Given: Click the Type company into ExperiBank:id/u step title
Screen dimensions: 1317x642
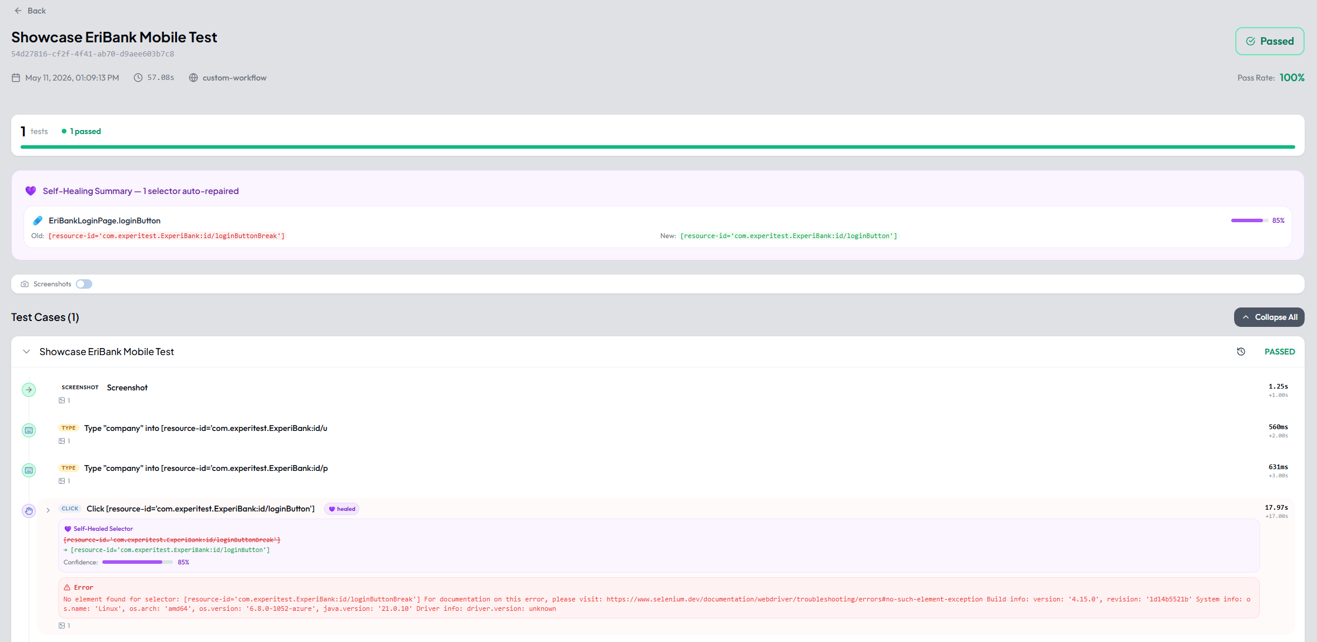Looking at the screenshot, I should click(x=206, y=428).
